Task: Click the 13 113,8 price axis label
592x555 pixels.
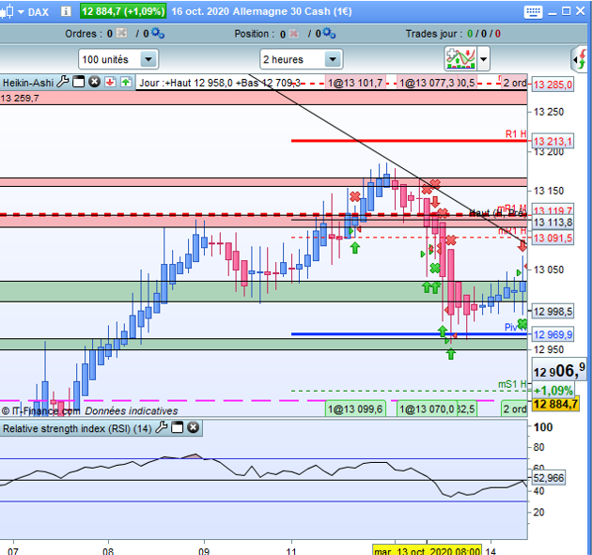Action: [553, 223]
